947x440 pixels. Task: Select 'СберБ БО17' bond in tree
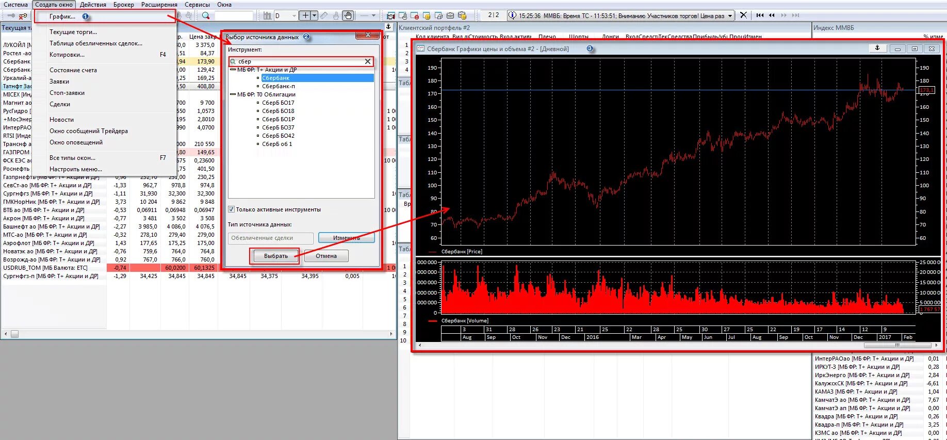click(x=278, y=103)
